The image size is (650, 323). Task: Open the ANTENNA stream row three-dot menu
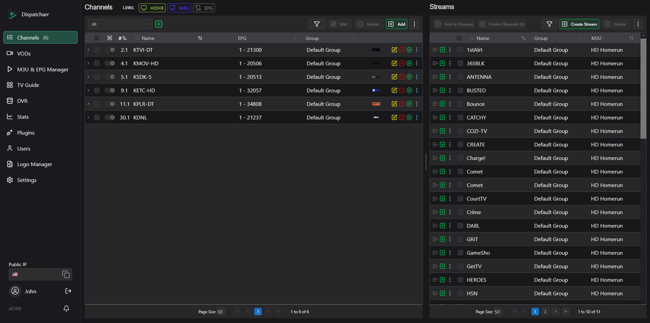(x=450, y=77)
